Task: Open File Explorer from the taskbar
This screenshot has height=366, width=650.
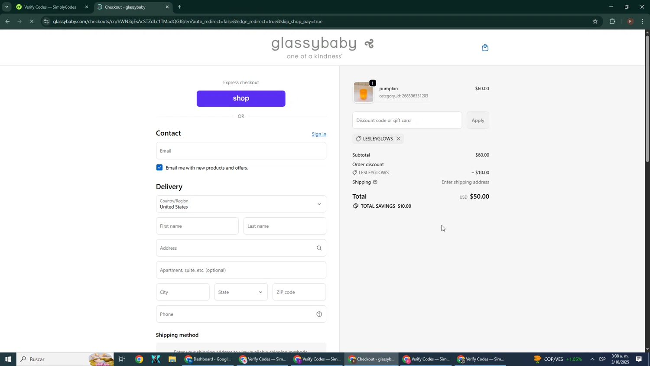Action: pyautogui.click(x=172, y=359)
